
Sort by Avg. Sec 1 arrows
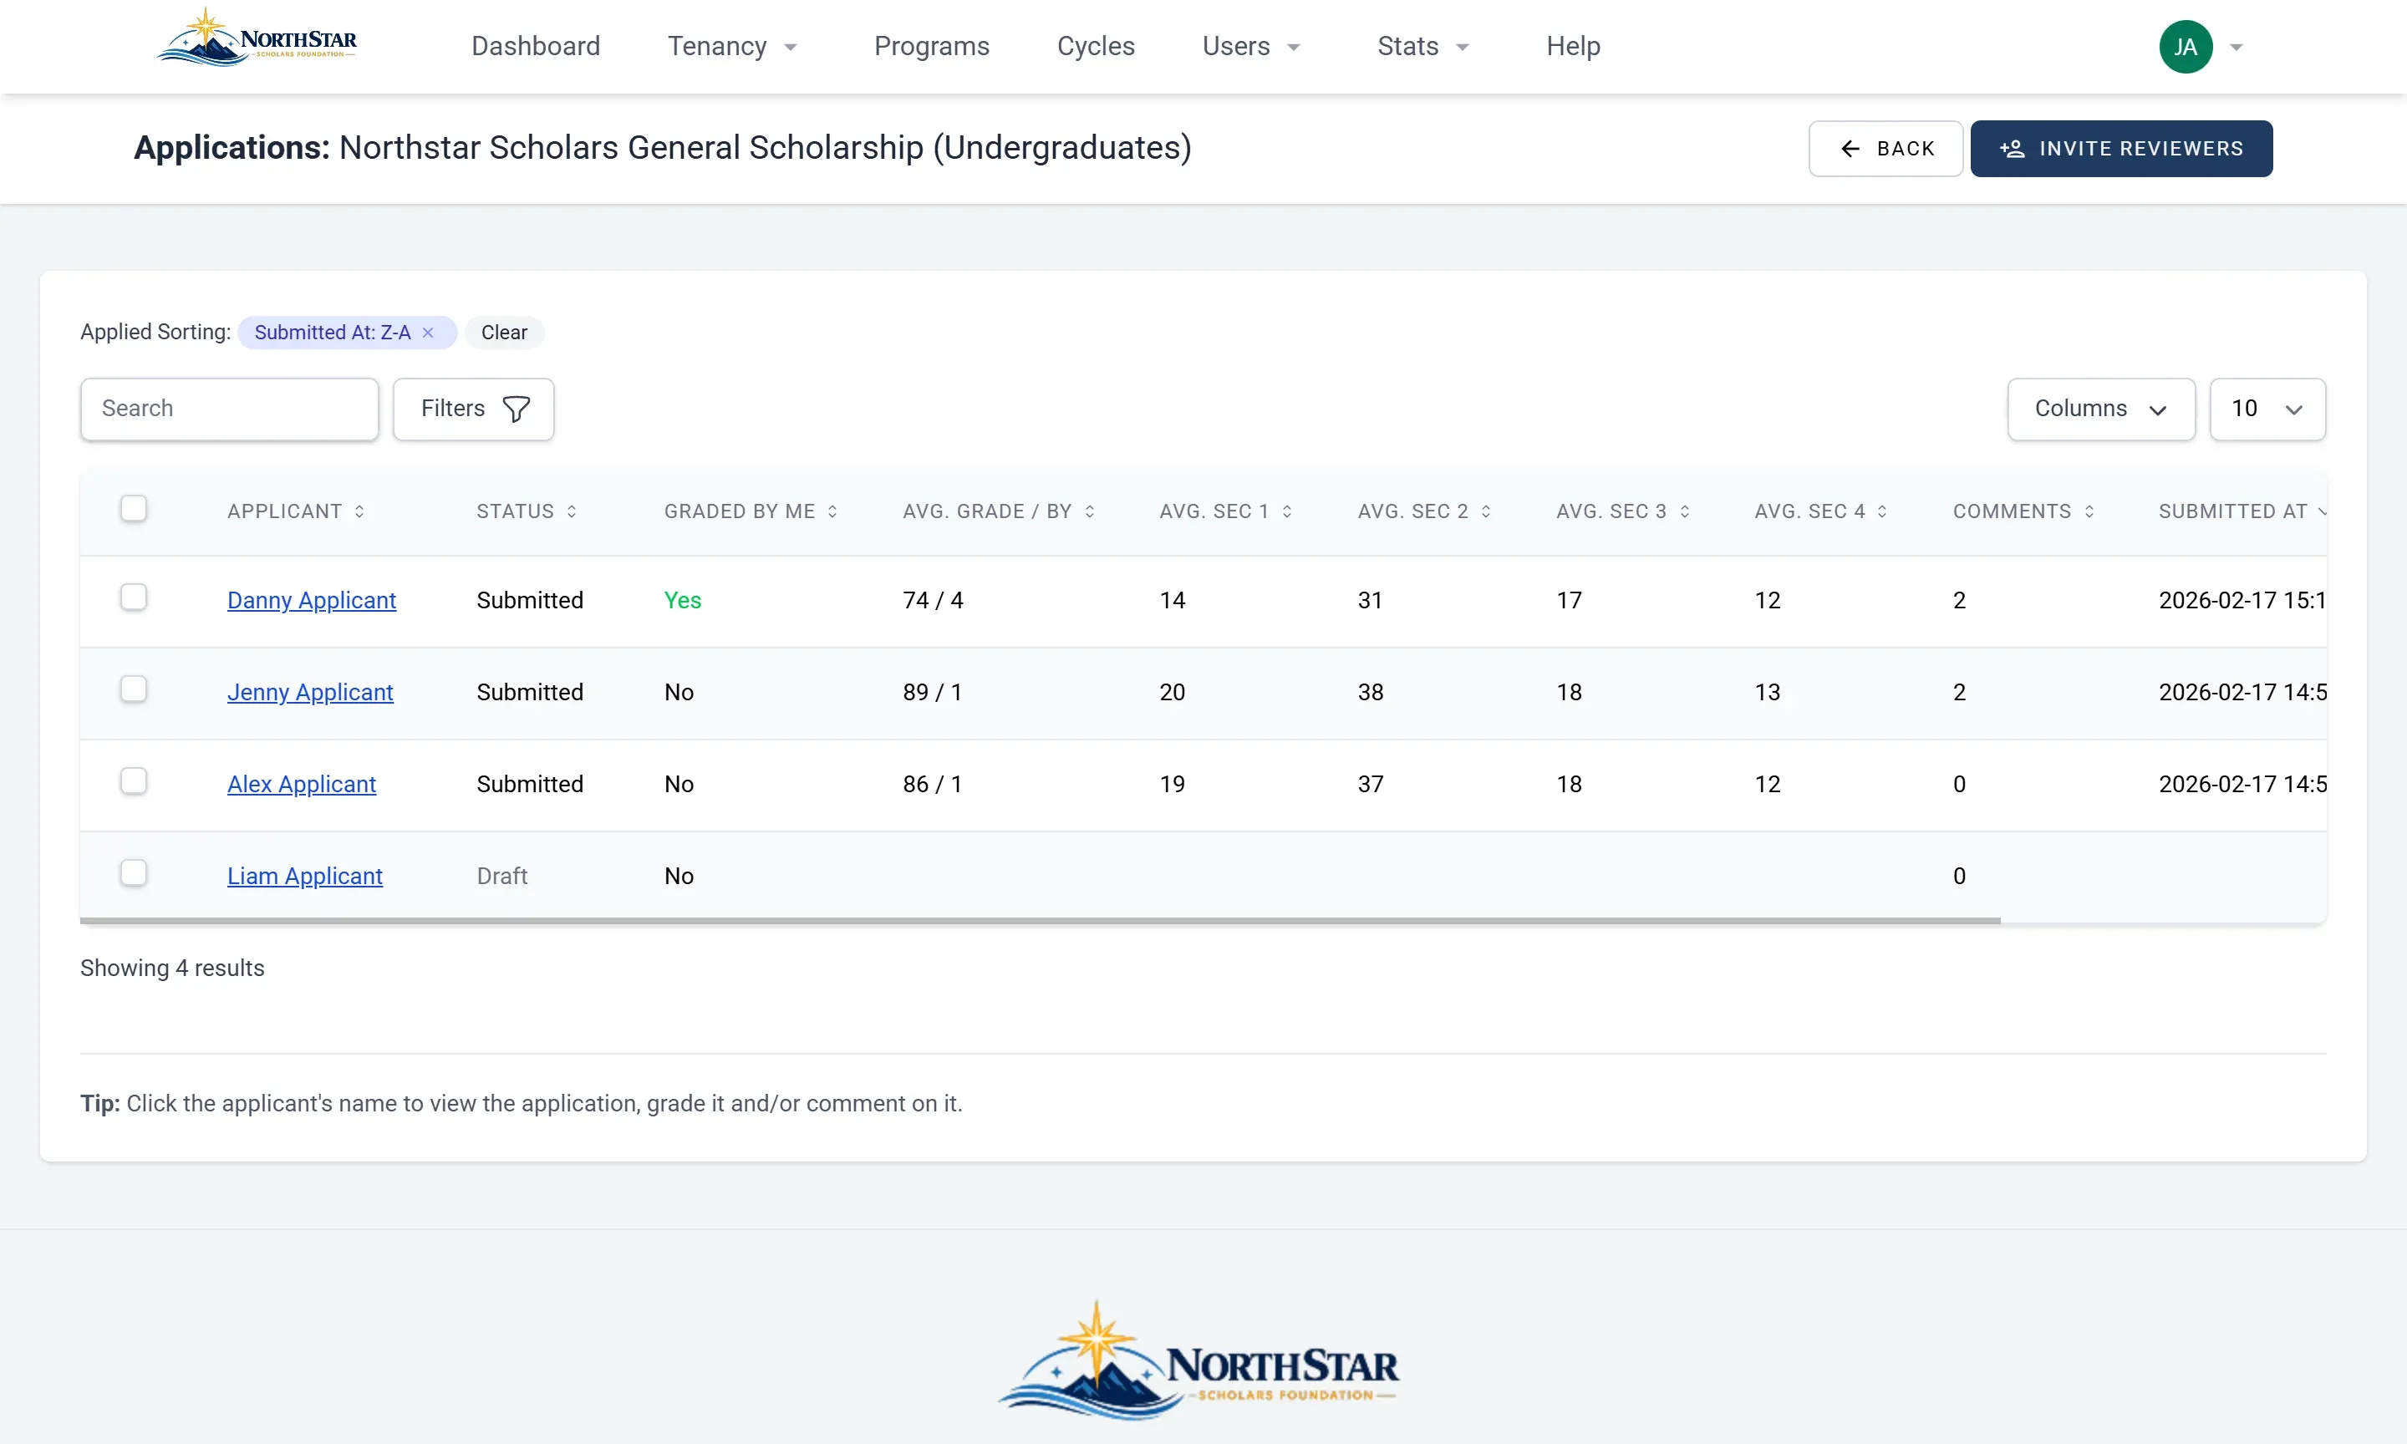[x=1287, y=511]
